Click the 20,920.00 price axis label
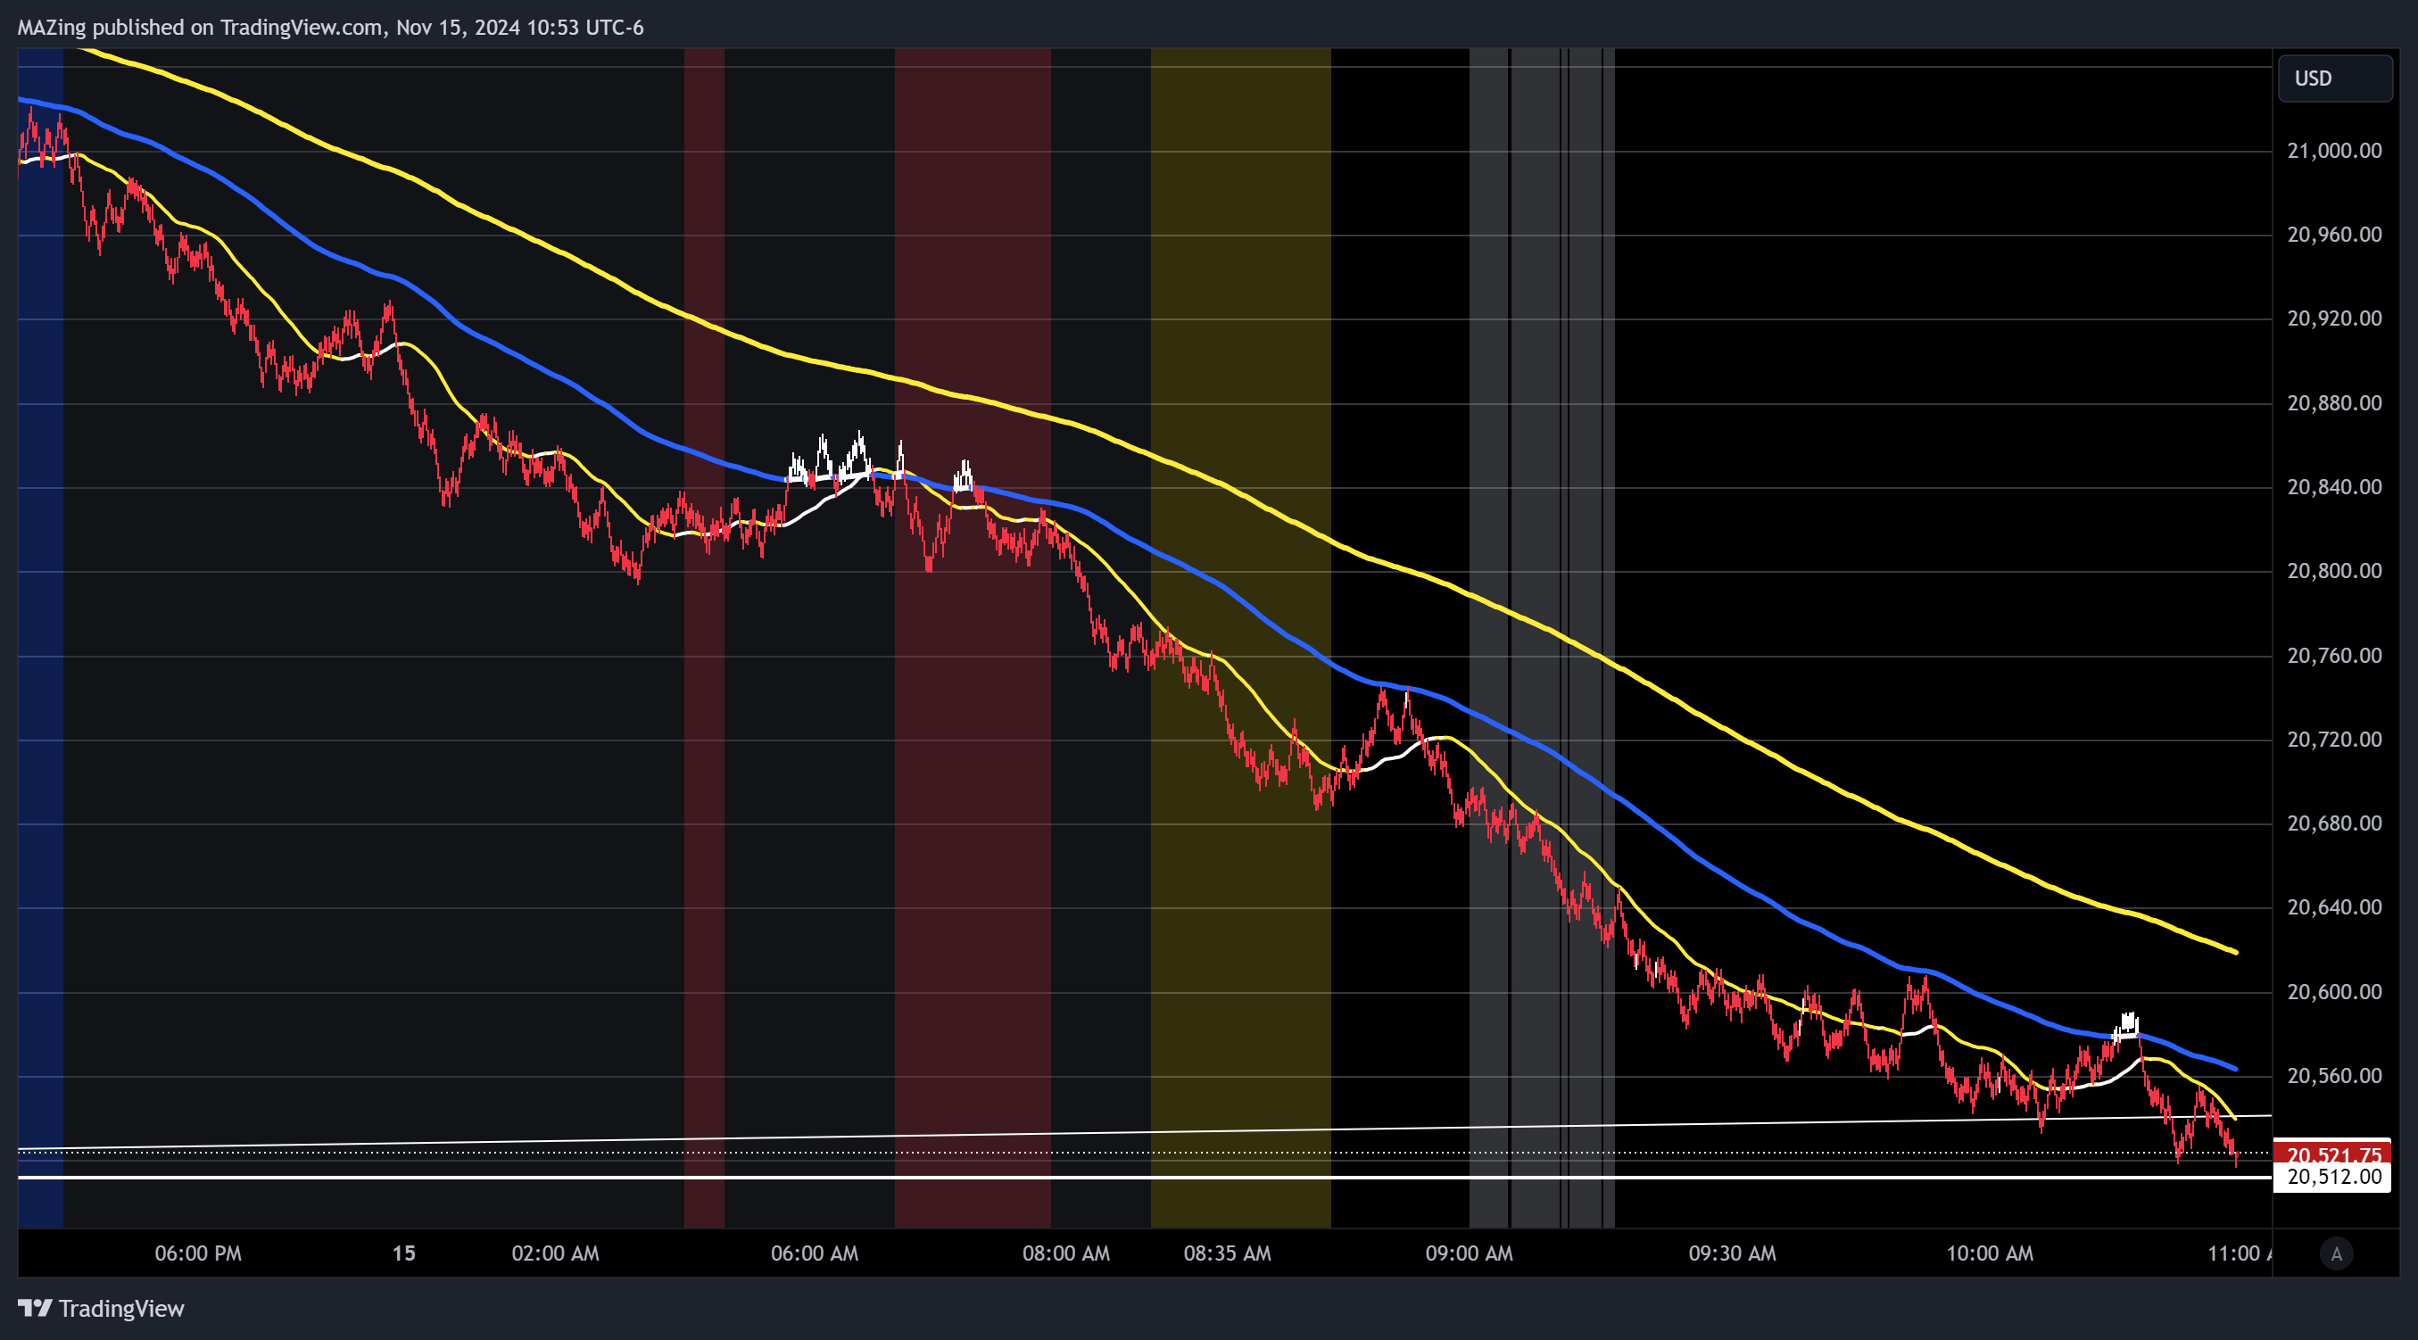 pos(2333,318)
